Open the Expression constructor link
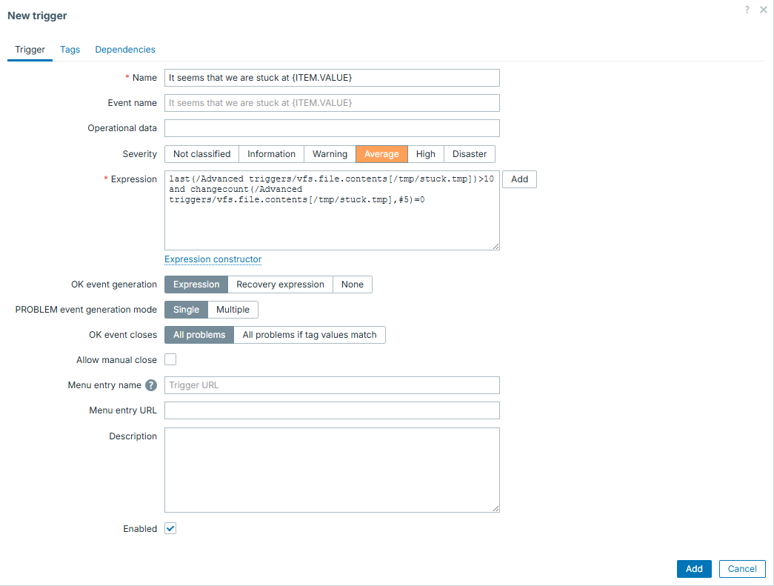774x586 pixels. 213,259
